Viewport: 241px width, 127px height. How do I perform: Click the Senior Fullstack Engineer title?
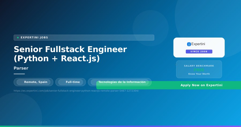click(x=70, y=54)
